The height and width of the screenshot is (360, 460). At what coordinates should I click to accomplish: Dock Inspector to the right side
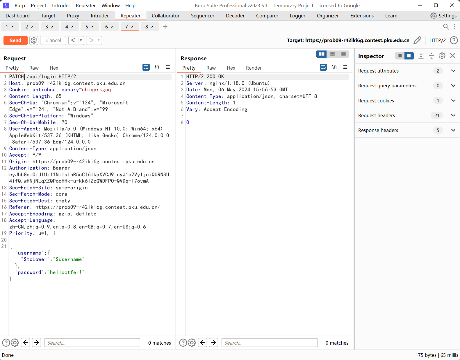(409, 56)
